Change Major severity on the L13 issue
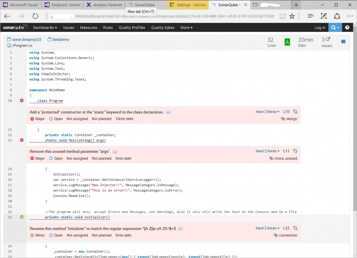Image resolution: width=357 pixels, height=258 pixels. (x=38, y=158)
